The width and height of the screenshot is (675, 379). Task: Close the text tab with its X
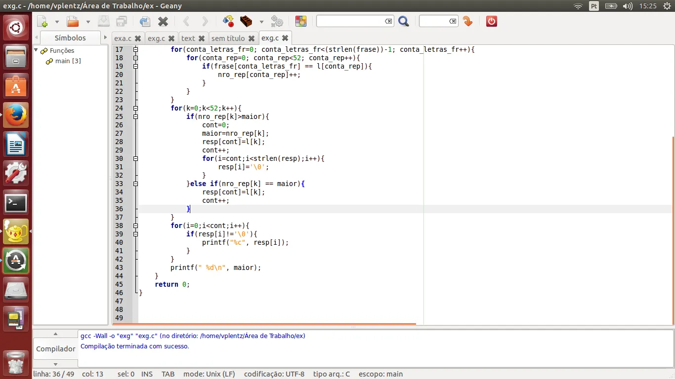click(x=202, y=38)
